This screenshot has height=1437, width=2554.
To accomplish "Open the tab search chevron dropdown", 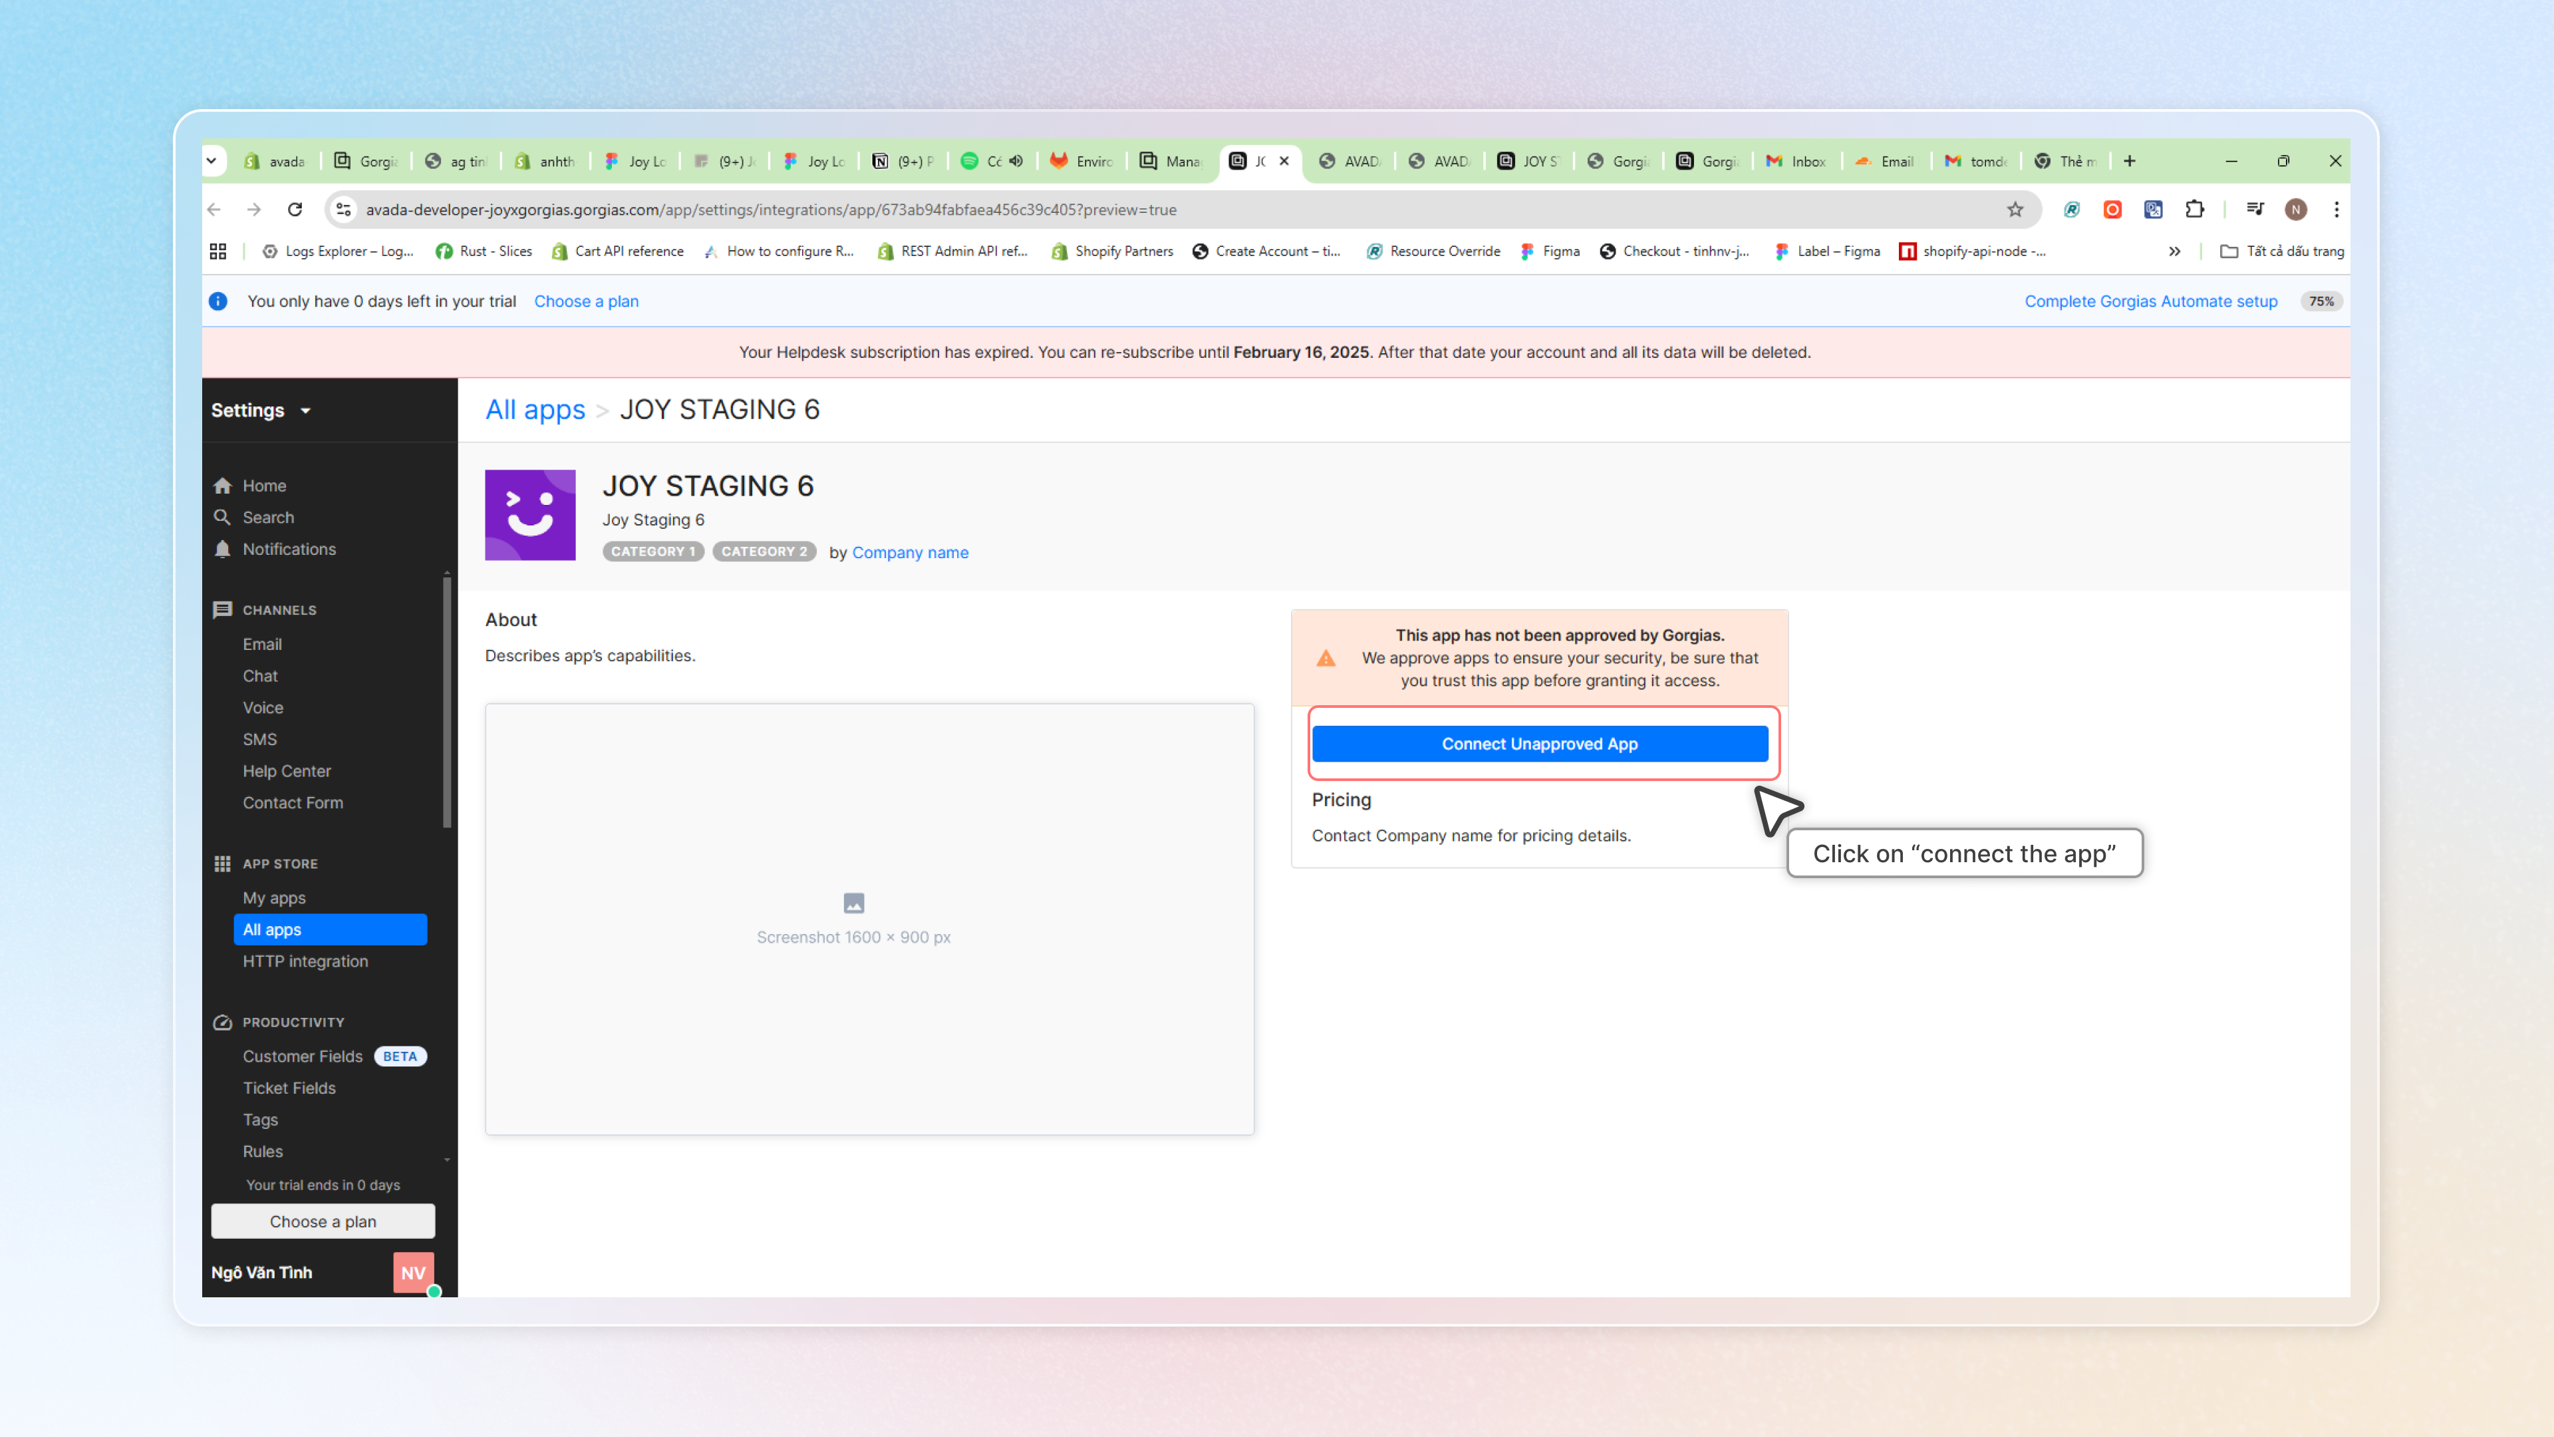I will coord(212,160).
